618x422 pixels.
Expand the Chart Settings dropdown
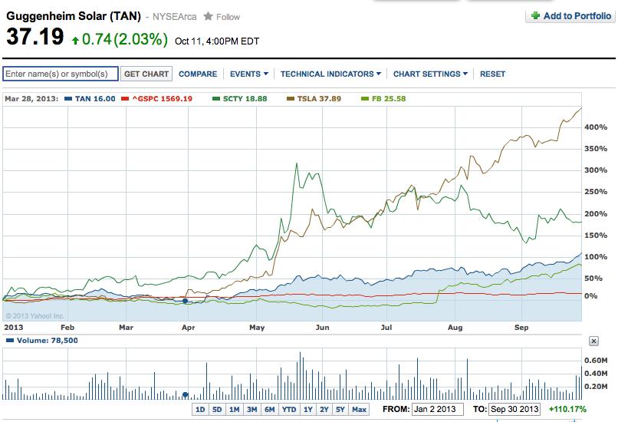[x=430, y=74]
